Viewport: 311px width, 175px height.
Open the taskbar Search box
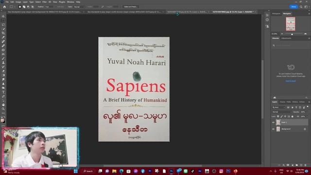coord(88,171)
